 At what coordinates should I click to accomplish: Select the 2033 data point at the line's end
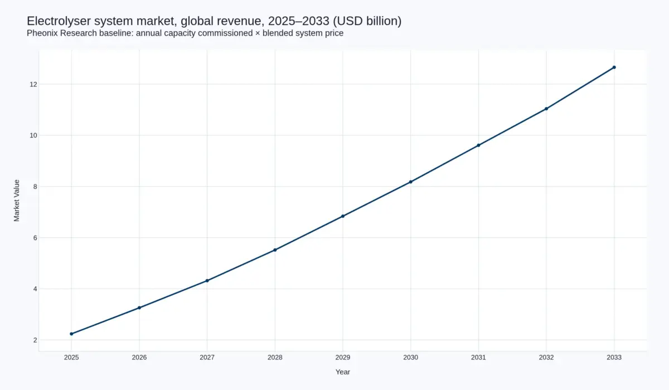(x=614, y=67)
